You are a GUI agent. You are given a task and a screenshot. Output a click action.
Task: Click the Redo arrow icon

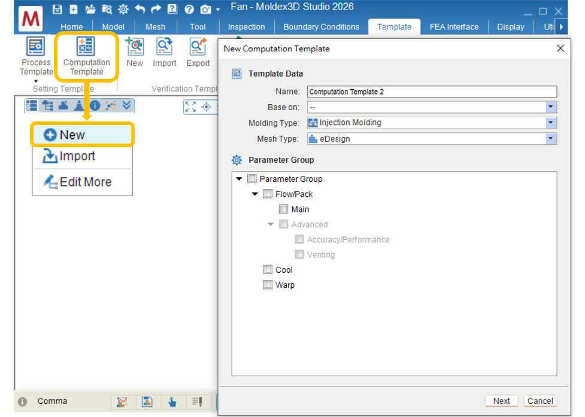156,9
